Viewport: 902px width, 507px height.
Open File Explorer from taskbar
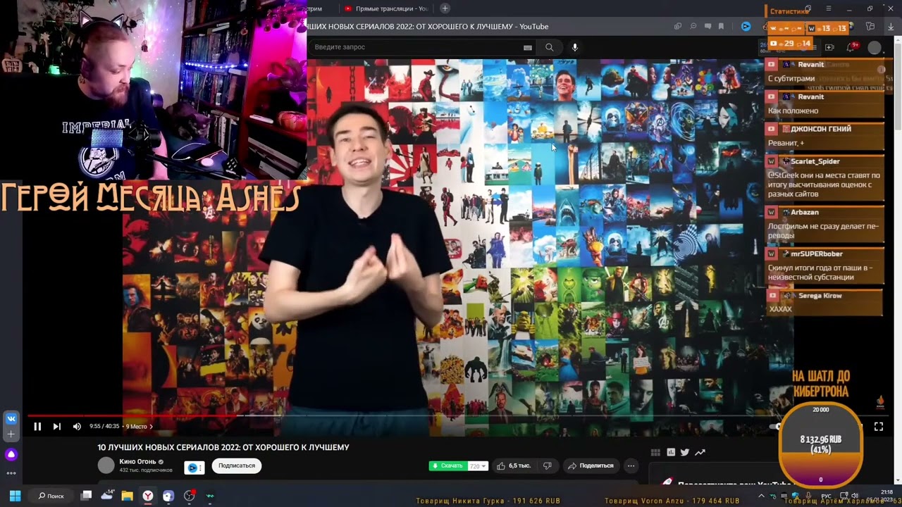click(128, 496)
